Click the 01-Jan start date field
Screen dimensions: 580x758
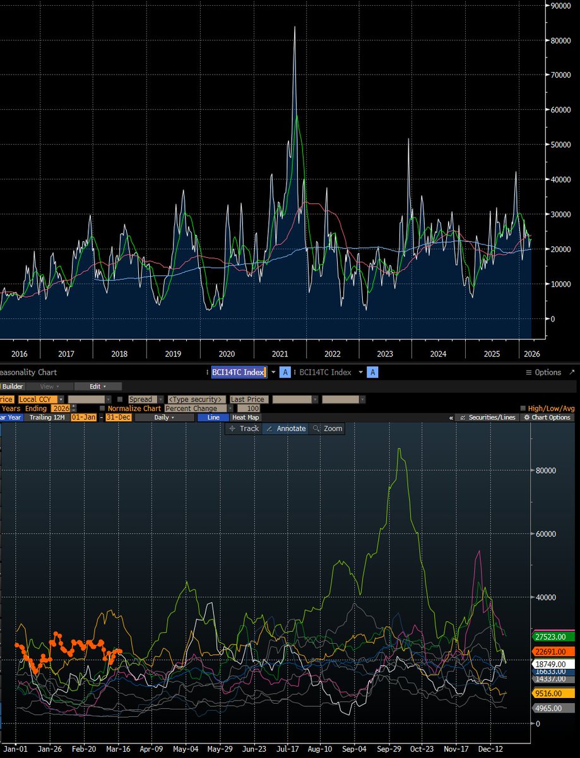click(84, 418)
